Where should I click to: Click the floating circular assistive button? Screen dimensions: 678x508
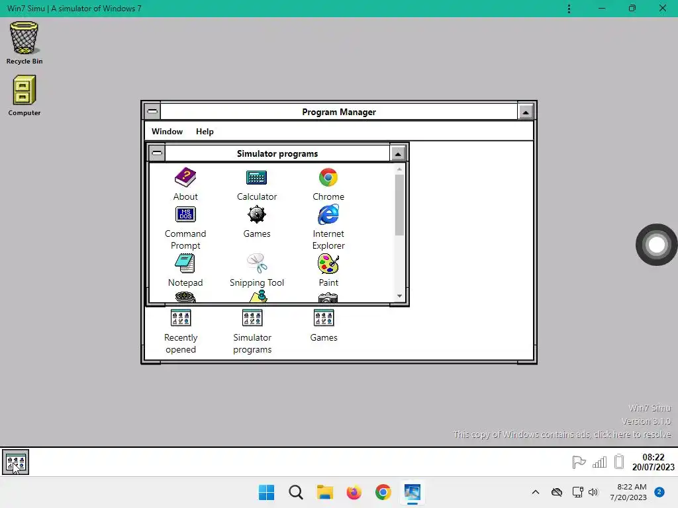656,245
